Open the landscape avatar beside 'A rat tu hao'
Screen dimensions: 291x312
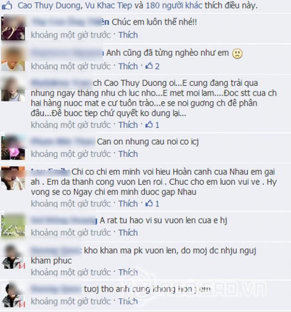(x=13, y=225)
